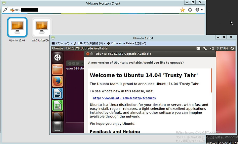Click 'We hope you enjoy Ubuntu.' text

tap(112, 123)
